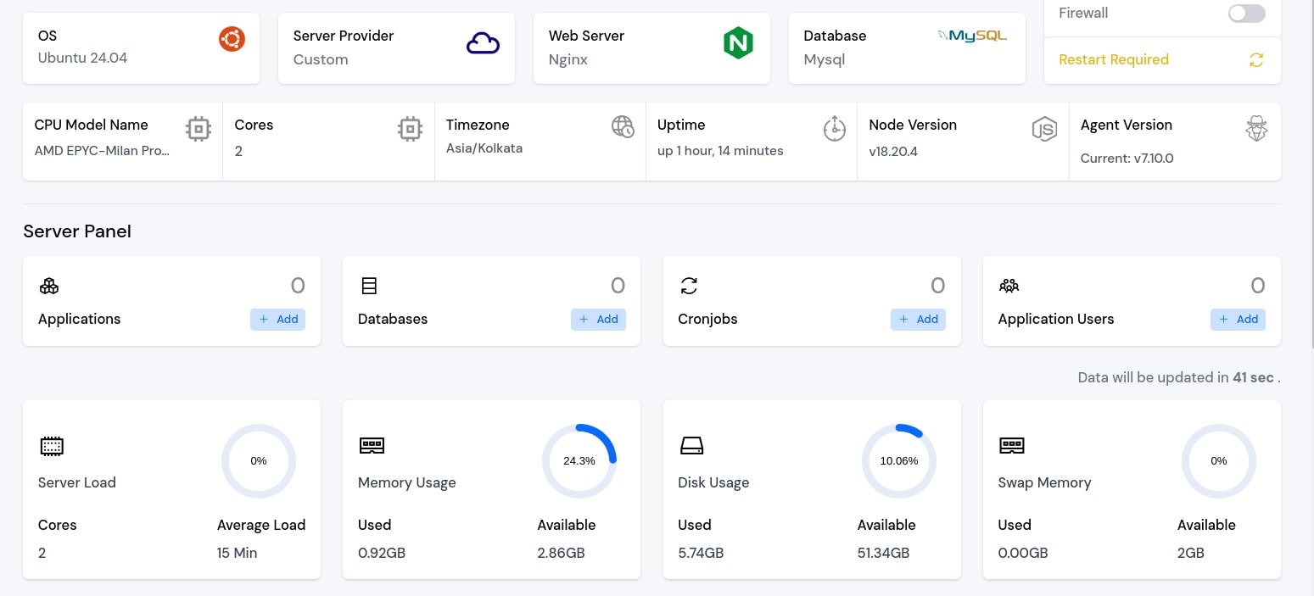
Task: Click the Timezone globe clock icon
Action: (x=623, y=127)
